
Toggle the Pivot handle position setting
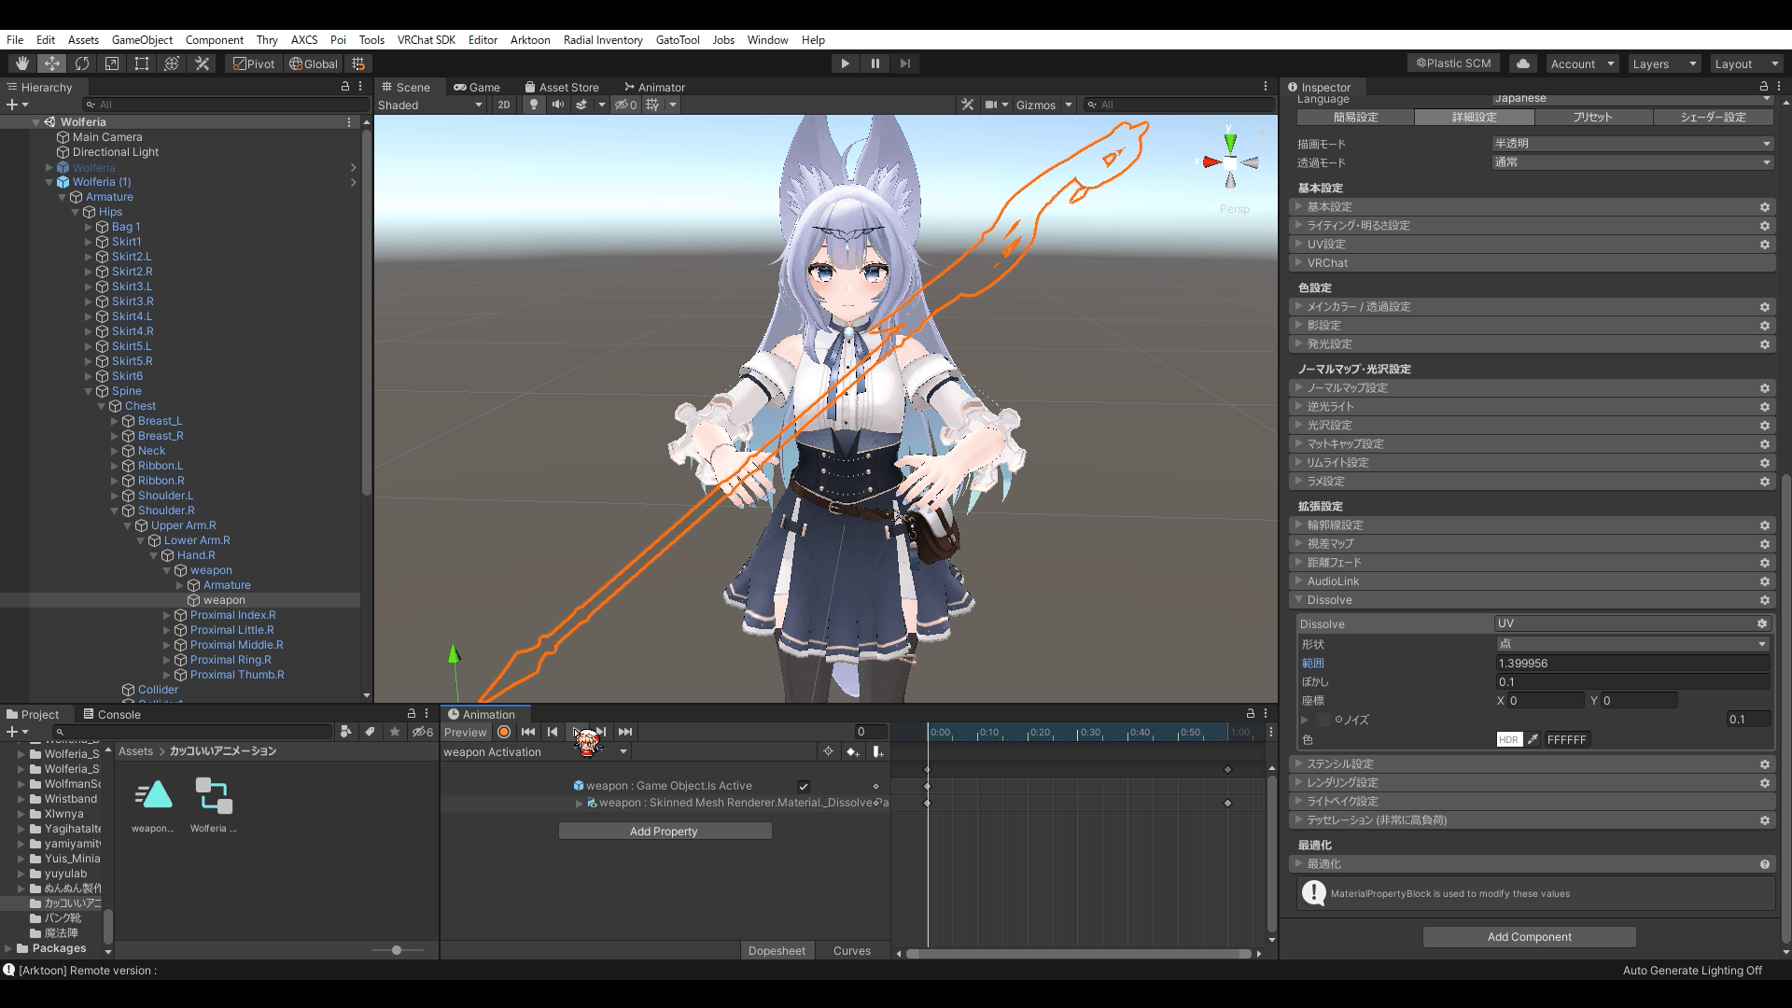(253, 63)
